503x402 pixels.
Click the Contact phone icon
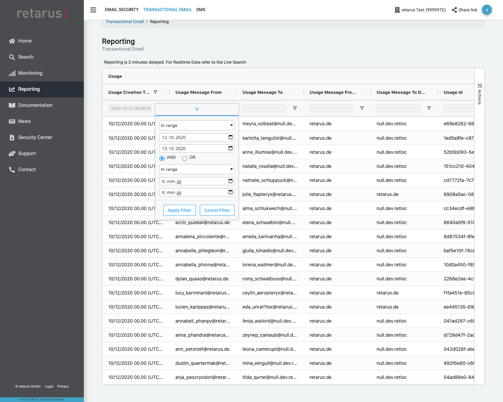(x=12, y=170)
